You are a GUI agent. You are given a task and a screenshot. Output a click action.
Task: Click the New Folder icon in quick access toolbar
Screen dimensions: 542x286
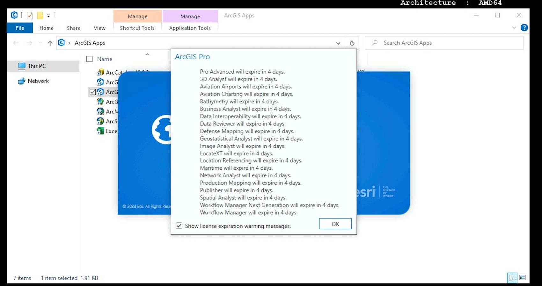coord(40,15)
